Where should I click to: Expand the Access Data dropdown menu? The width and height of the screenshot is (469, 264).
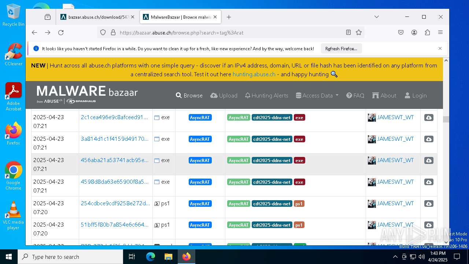coord(317,95)
